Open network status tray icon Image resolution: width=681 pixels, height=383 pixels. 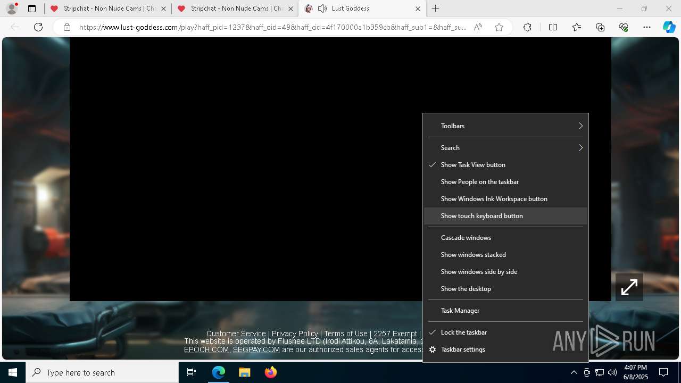click(x=600, y=372)
